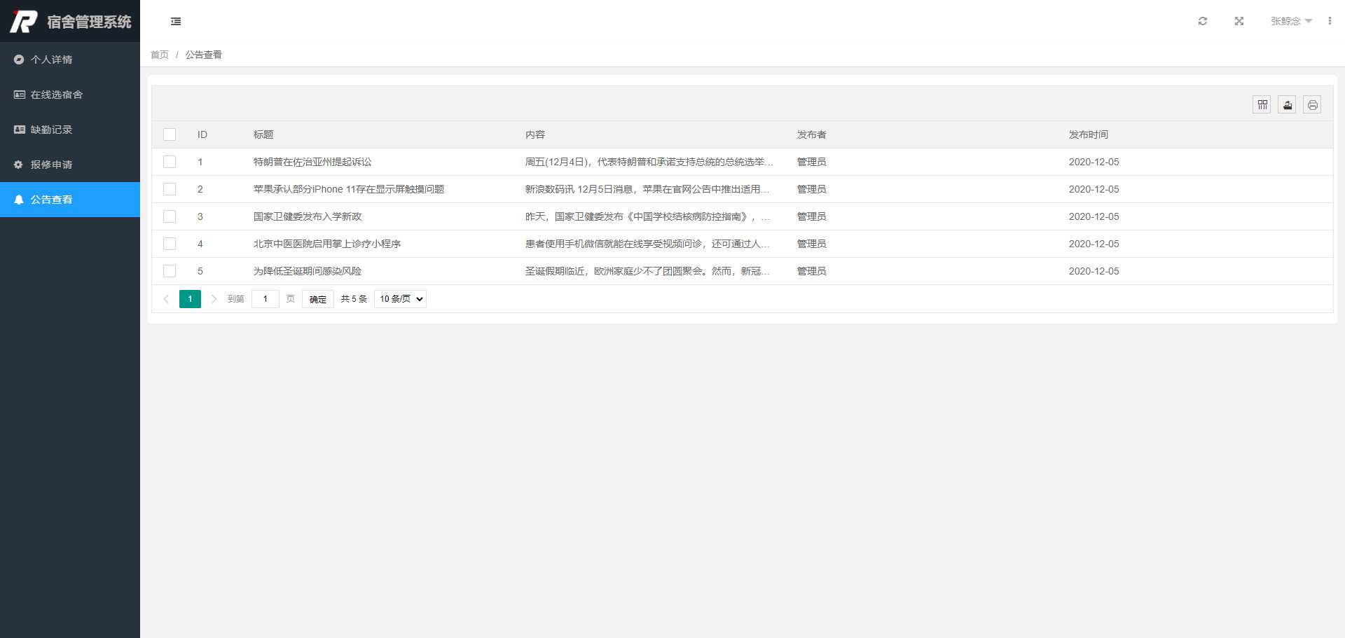Open 缺勤记录 in the sidebar
Screen dimensions: 1345x638
70,130
